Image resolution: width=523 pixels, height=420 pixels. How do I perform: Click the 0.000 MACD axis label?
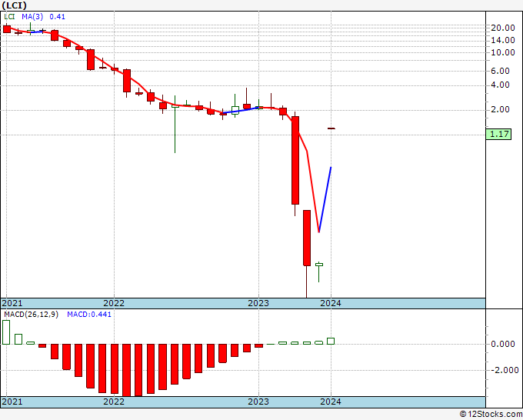tap(503, 345)
